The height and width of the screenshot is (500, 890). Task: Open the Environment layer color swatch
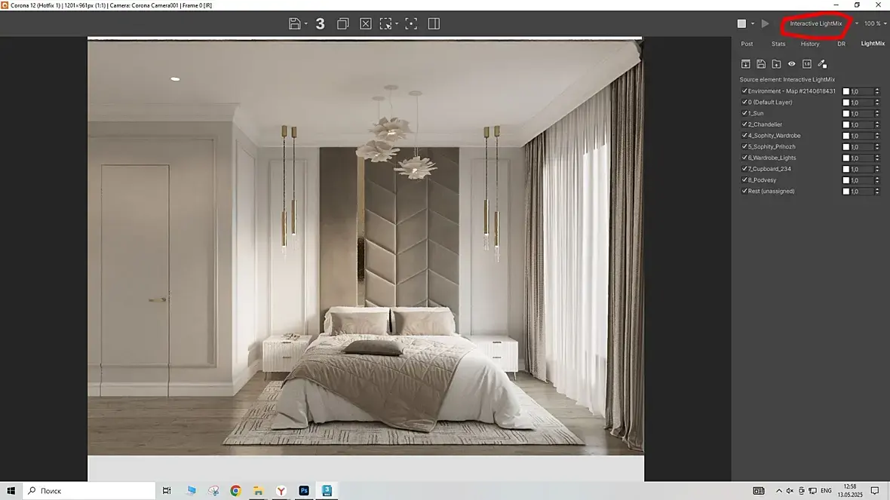point(845,91)
